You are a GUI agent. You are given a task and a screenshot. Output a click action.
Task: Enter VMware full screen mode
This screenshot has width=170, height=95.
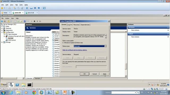point(35,8)
